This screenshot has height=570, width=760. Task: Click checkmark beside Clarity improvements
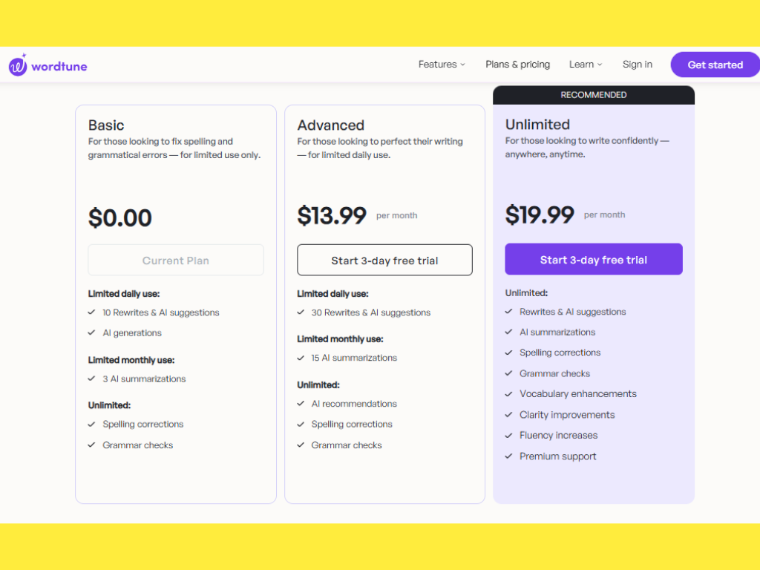[x=509, y=415]
